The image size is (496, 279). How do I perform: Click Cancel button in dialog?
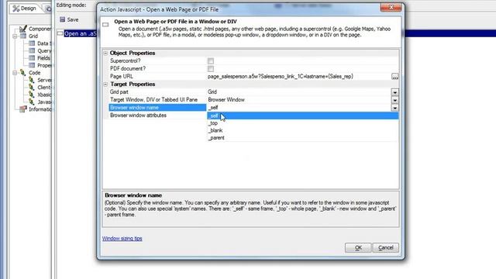[x=386, y=248]
